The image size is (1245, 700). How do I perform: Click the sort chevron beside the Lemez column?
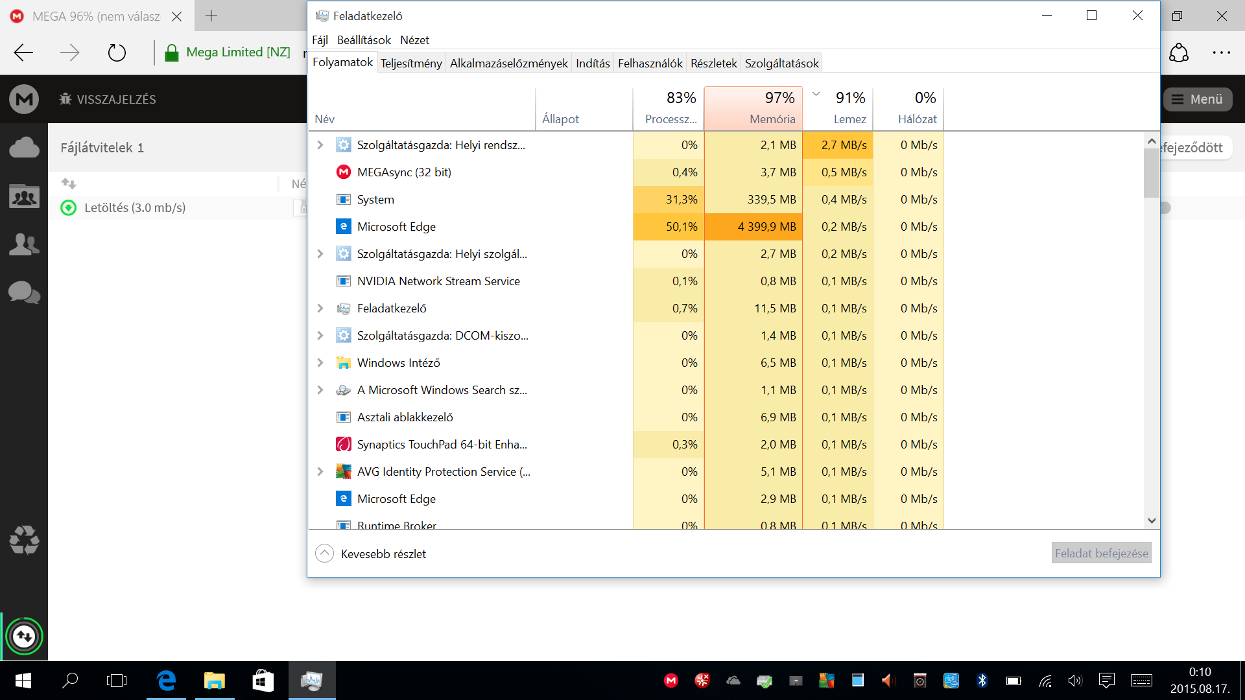click(x=816, y=95)
